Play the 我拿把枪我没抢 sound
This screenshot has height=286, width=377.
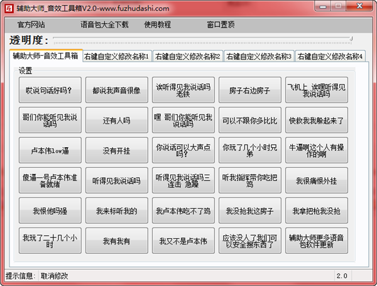click(317, 211)
